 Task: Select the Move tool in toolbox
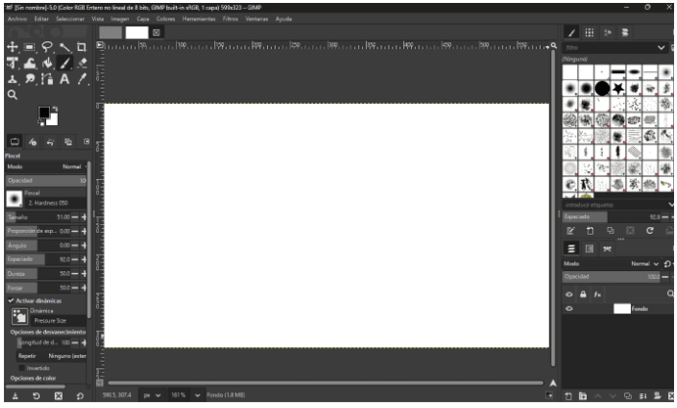13,47
